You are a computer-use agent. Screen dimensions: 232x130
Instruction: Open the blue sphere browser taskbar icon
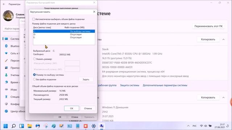(38, 126)
